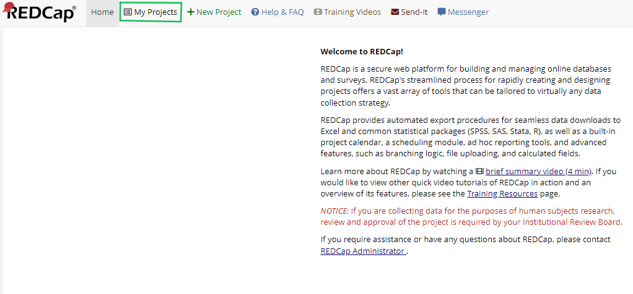
Task: Follow the Training Resources link
Action: tap(502, 194)
